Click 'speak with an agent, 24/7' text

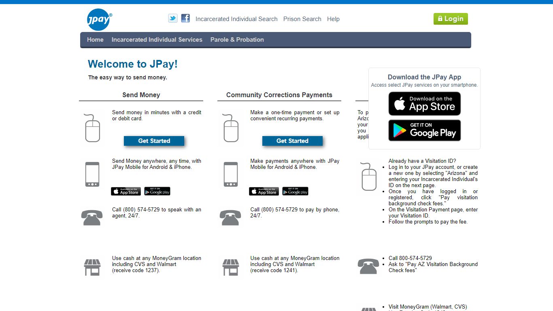click(x=157, y=213)
